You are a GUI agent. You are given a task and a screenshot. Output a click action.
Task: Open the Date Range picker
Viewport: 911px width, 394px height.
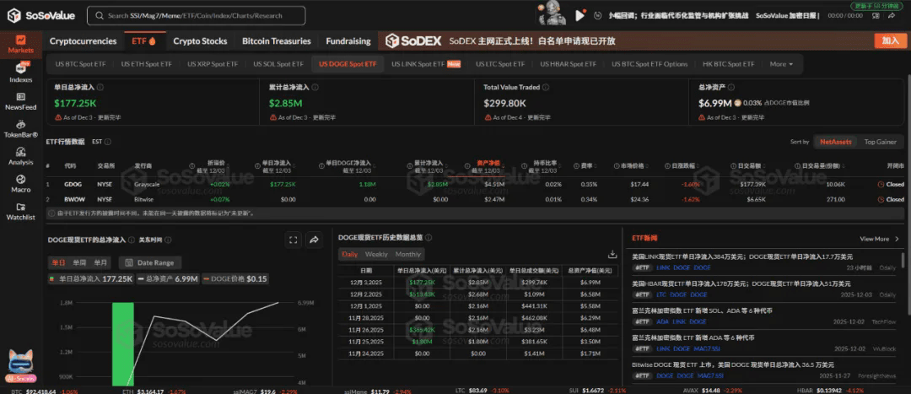tap(150, 262)
